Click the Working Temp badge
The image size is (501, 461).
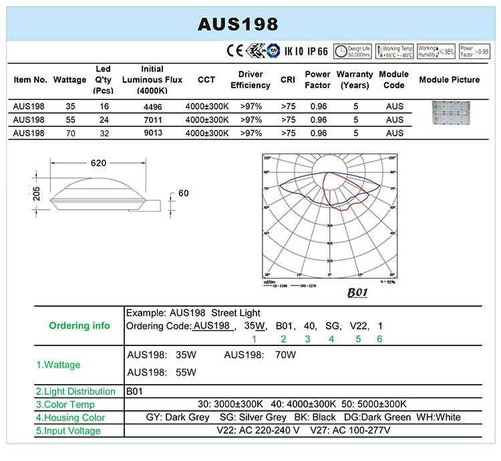[395, 51]
